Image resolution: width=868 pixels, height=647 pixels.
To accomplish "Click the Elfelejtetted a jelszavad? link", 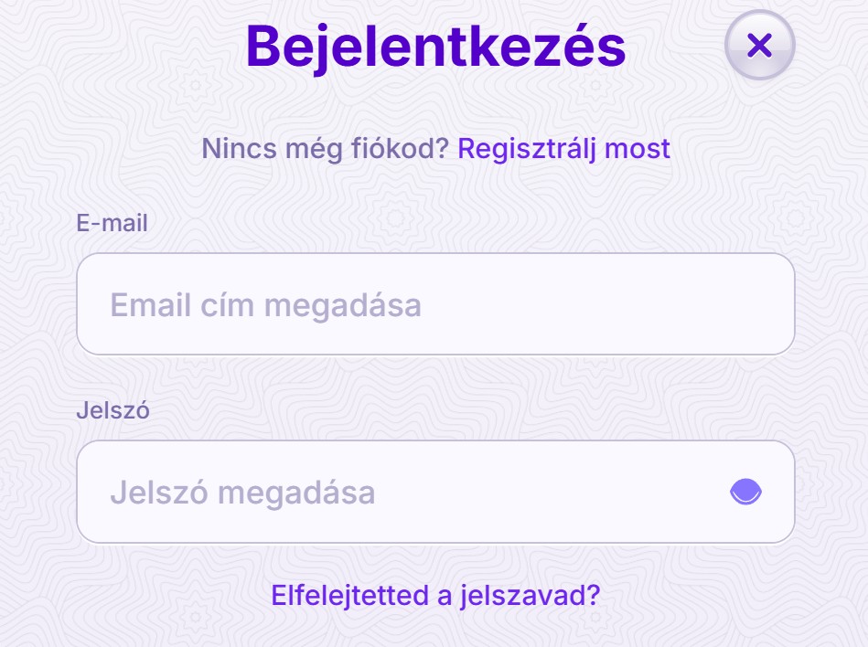I will (x=435, y=596).
